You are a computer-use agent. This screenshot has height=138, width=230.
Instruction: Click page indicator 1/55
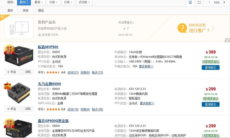217,3
